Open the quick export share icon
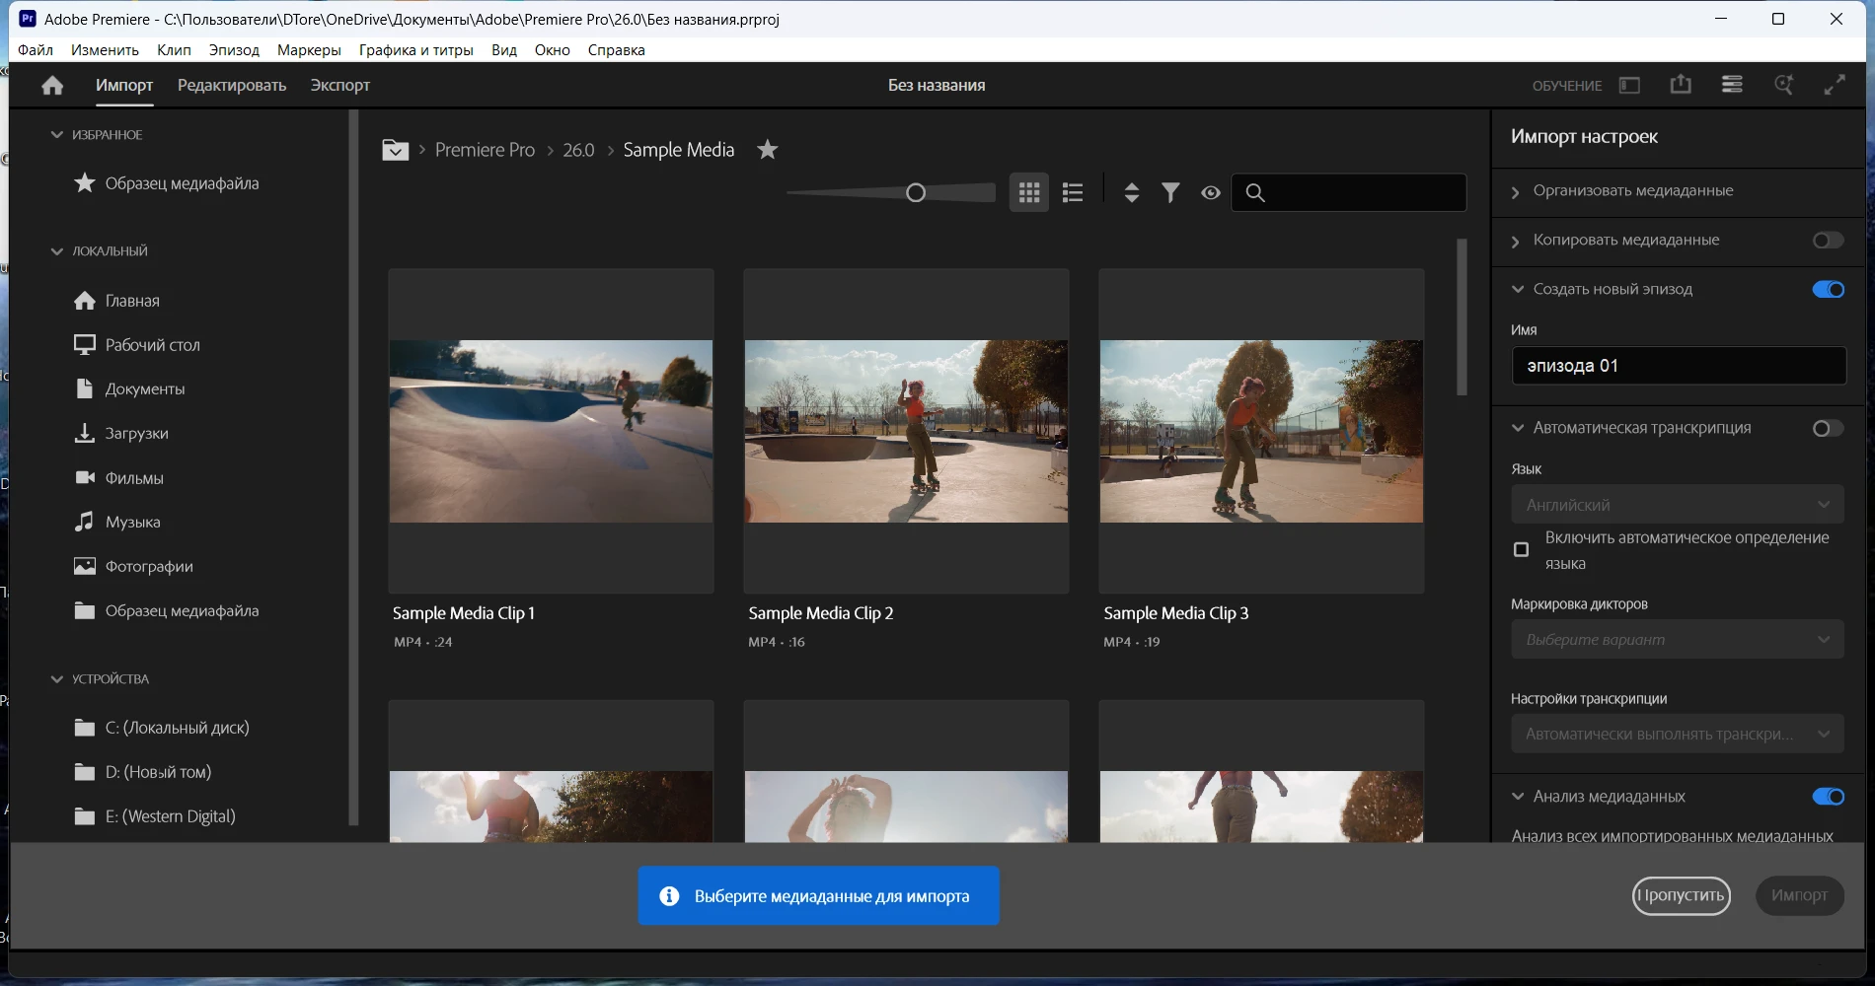The height and width of the screenshot is (986, 1875). point(1680,86)
